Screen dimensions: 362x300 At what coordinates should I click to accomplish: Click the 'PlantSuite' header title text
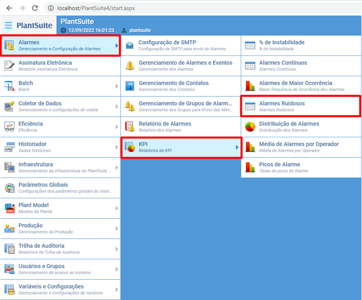pyautogui.click(x=77, y=21)
